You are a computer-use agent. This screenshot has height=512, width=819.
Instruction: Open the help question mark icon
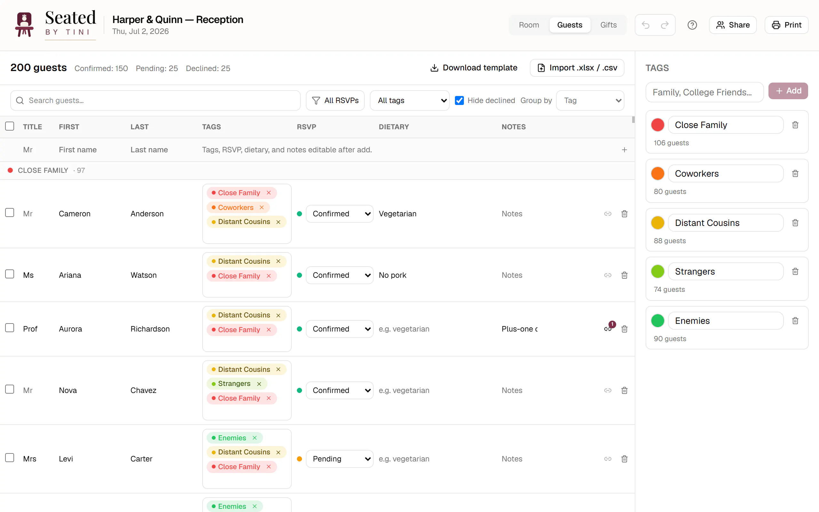click(692, 25)
